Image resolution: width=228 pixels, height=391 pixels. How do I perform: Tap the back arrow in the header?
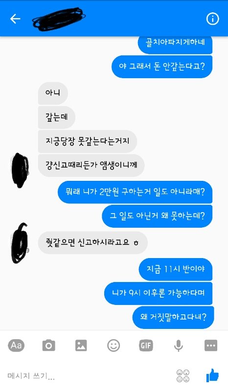coord(15,19)
